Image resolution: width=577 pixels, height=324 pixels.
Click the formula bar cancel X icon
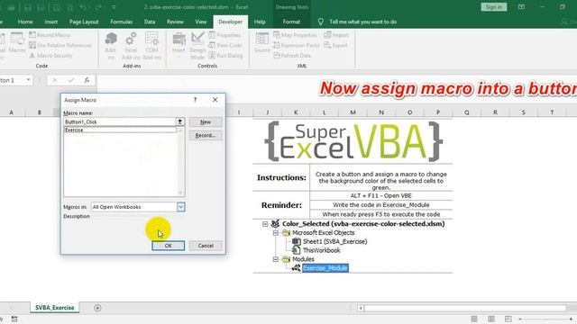[54, 80]
